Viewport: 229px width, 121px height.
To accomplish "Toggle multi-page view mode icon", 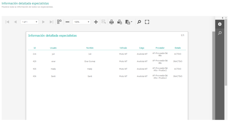I will (59, 22).
